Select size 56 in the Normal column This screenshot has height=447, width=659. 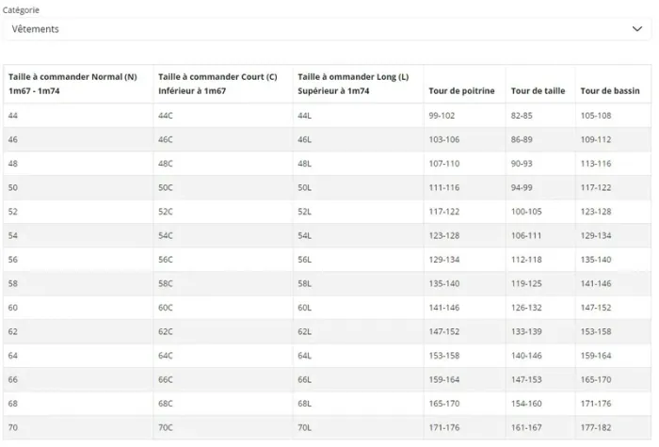13,259
